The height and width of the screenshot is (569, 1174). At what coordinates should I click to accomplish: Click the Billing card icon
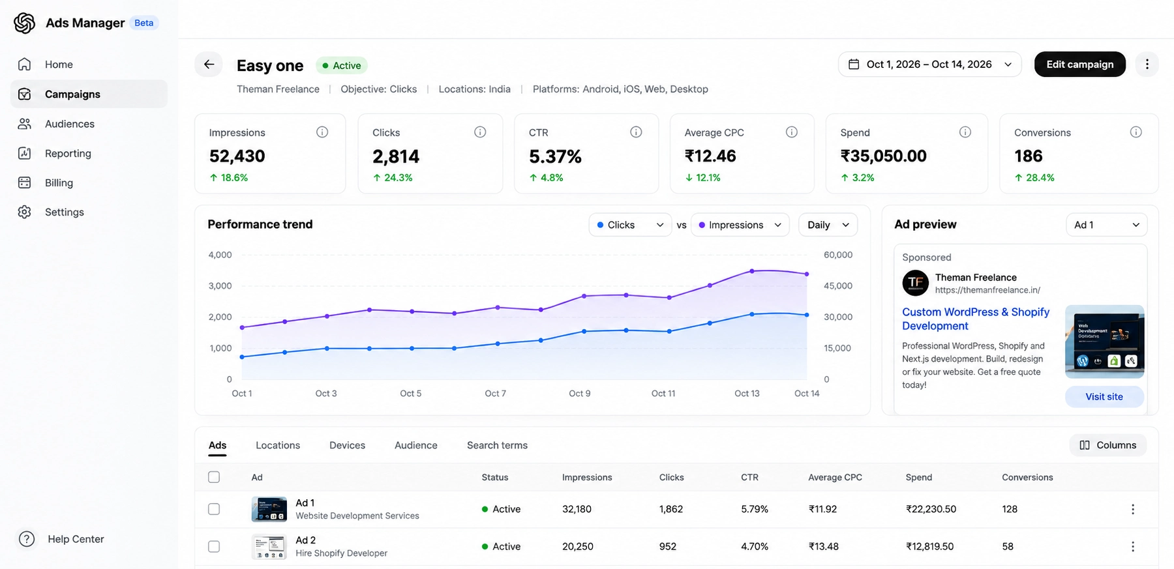point(25,182)
